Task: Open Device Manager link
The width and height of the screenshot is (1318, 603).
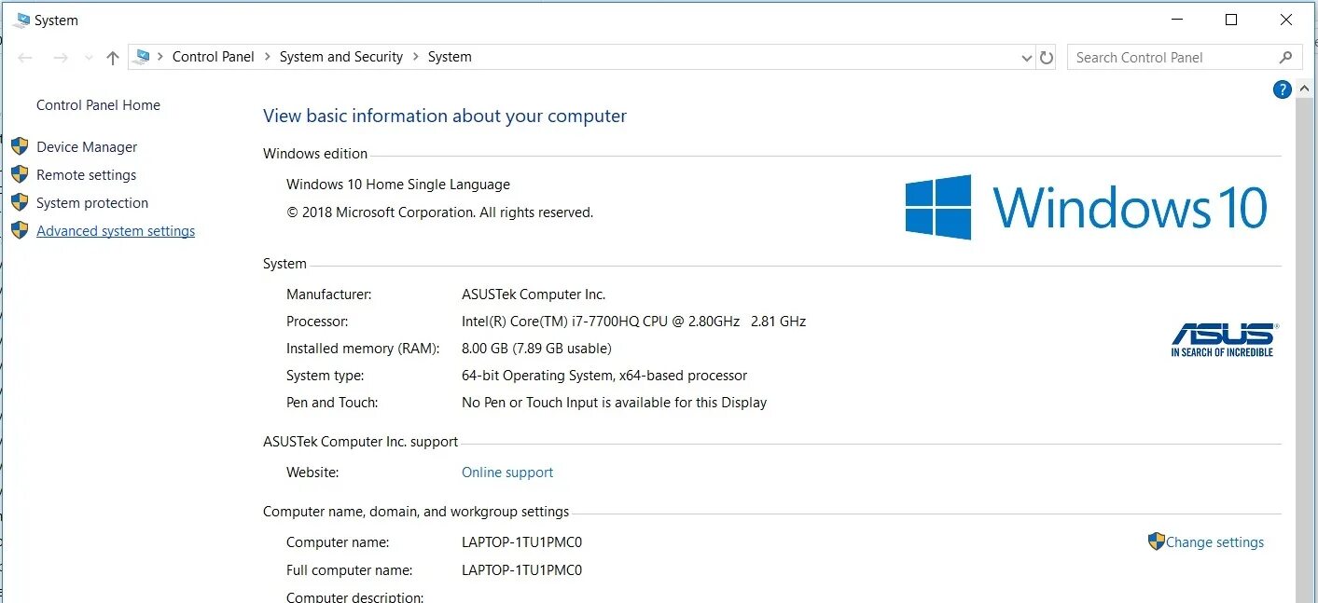Action: [87, 147]
